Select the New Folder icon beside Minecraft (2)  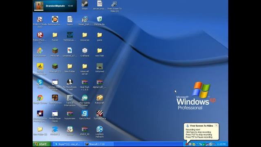(x=70, y=68)
